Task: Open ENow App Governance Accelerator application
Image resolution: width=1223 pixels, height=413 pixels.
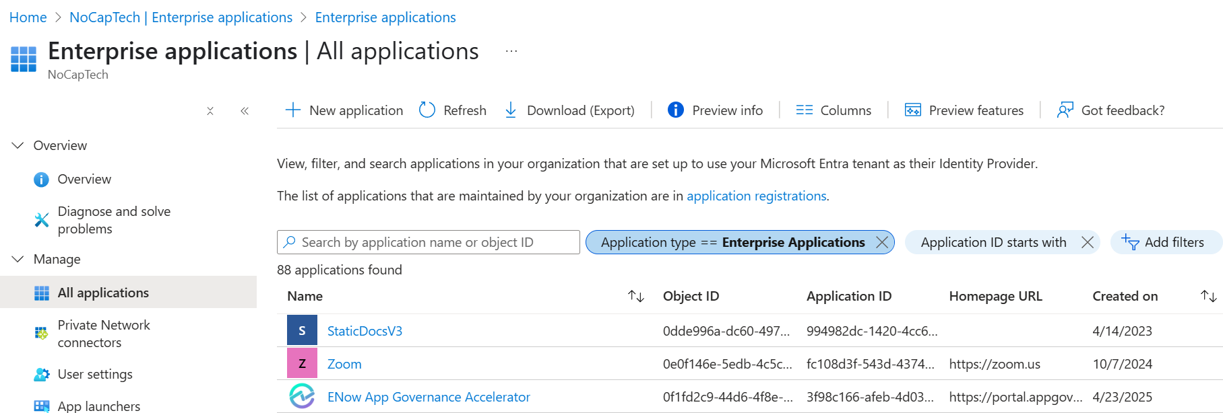Action: (429, 397)
